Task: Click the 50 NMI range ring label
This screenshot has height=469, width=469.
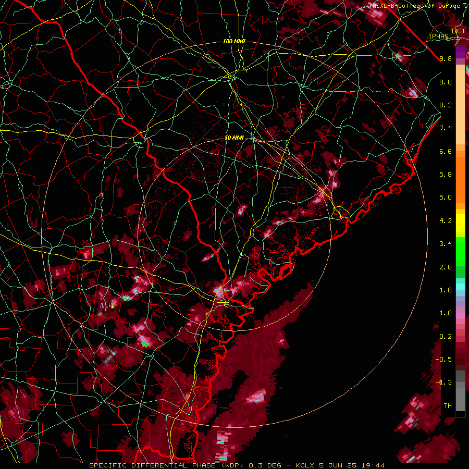Action: point(234,138)
